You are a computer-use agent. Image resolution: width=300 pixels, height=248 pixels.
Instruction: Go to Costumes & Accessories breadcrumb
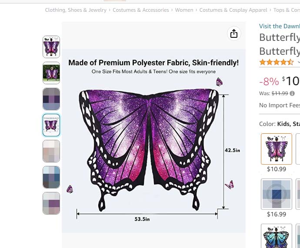click(x=140, y=10)
